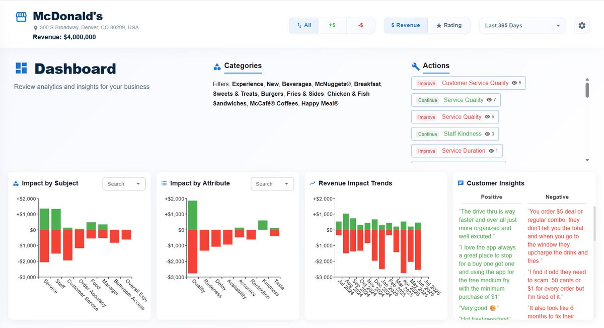
Task: Select the Happy Meal® category filter
Action: coord(320,103)
